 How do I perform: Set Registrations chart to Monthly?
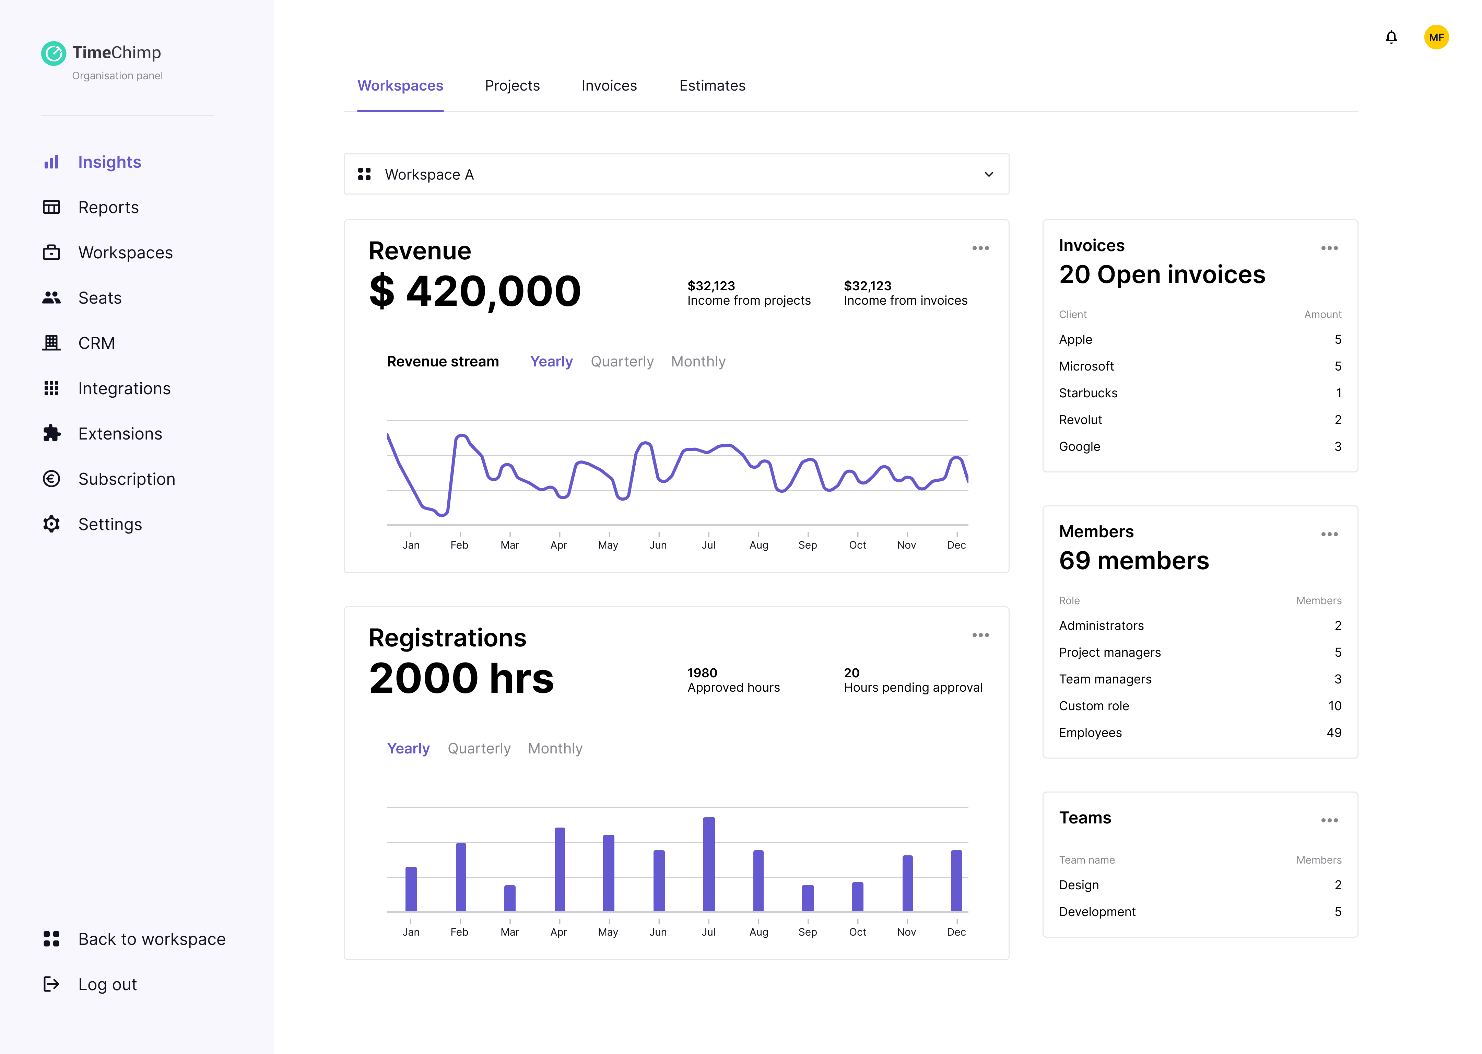555,748
